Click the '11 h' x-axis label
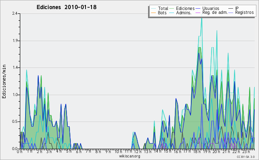The width and height of the screenshot is (259, 160). pyautogui.click(x=128, y=151)
